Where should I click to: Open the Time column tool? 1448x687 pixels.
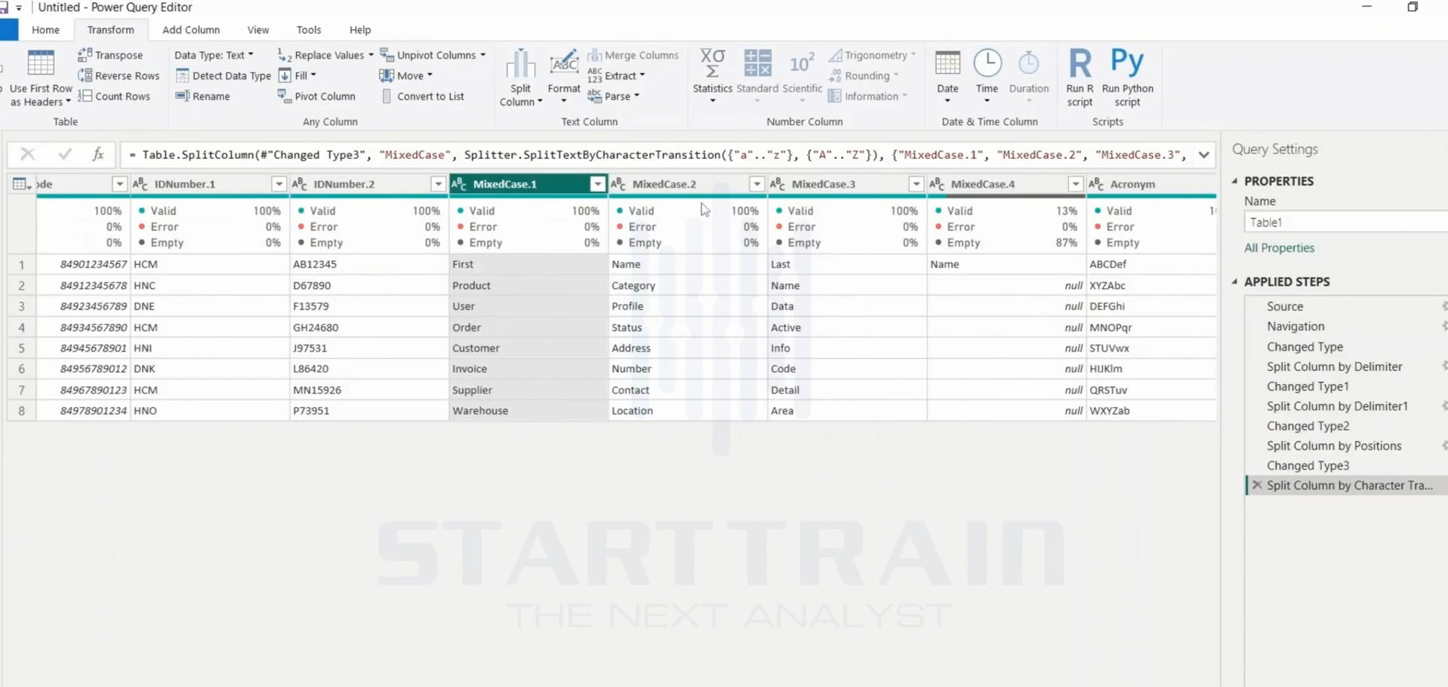point(987,76)
